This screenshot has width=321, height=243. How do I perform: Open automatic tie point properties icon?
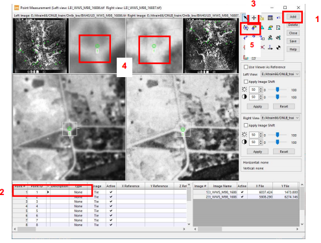254,28
